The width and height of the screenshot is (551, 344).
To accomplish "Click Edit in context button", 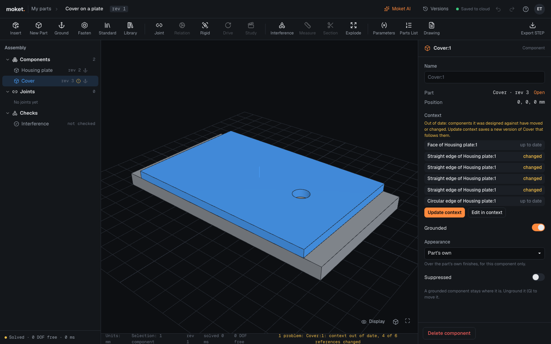I will [487, 213].
